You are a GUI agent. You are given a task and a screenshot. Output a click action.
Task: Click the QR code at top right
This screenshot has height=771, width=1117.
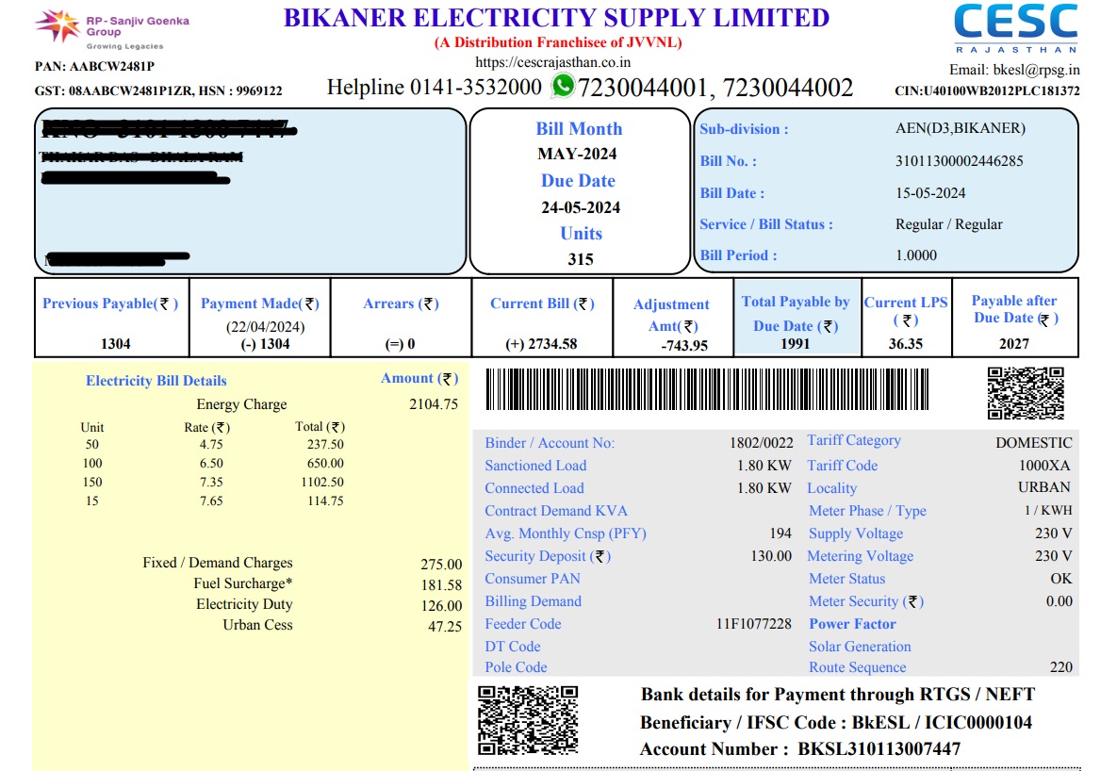coord(1026,393)
